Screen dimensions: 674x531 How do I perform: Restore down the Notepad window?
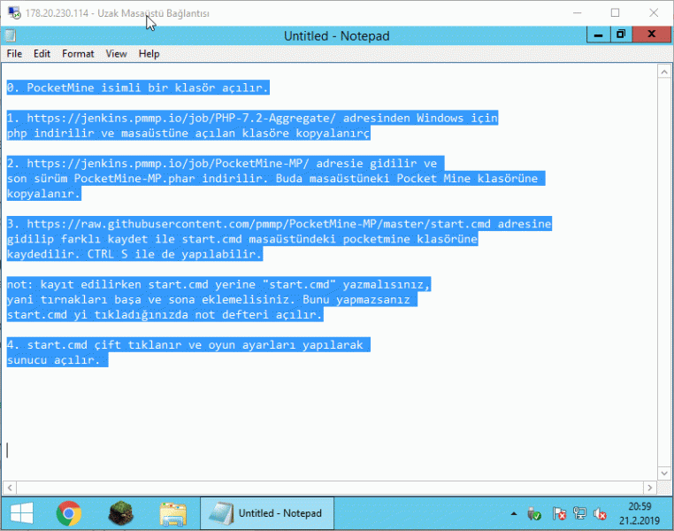click(x=621, y=35)
